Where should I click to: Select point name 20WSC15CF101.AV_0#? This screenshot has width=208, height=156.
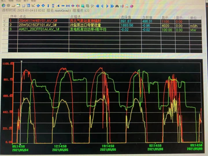(x=38, y=25)
